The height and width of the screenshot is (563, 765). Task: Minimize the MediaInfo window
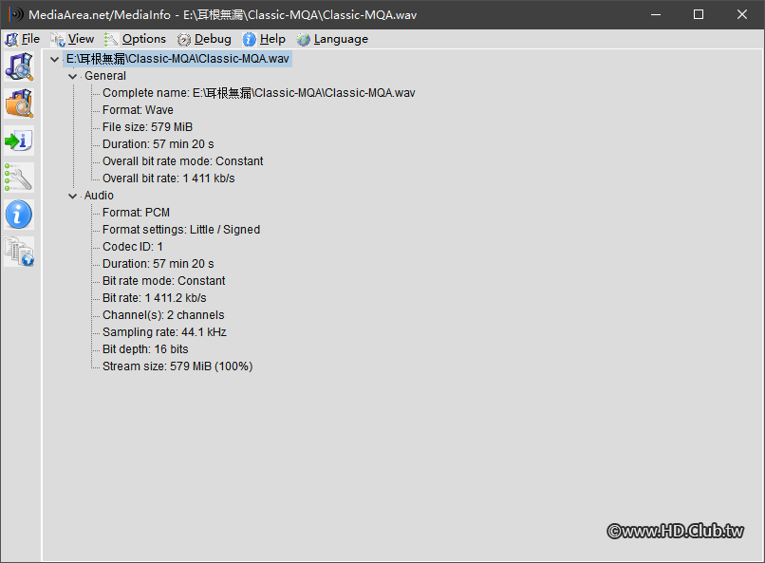pyautogui.click(x=656, y=14)
